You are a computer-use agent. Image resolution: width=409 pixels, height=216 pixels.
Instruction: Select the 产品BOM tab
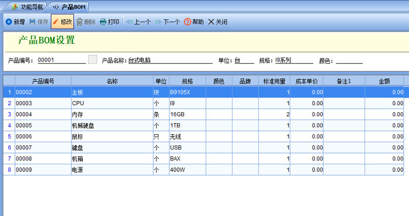(x=69, y=7)
